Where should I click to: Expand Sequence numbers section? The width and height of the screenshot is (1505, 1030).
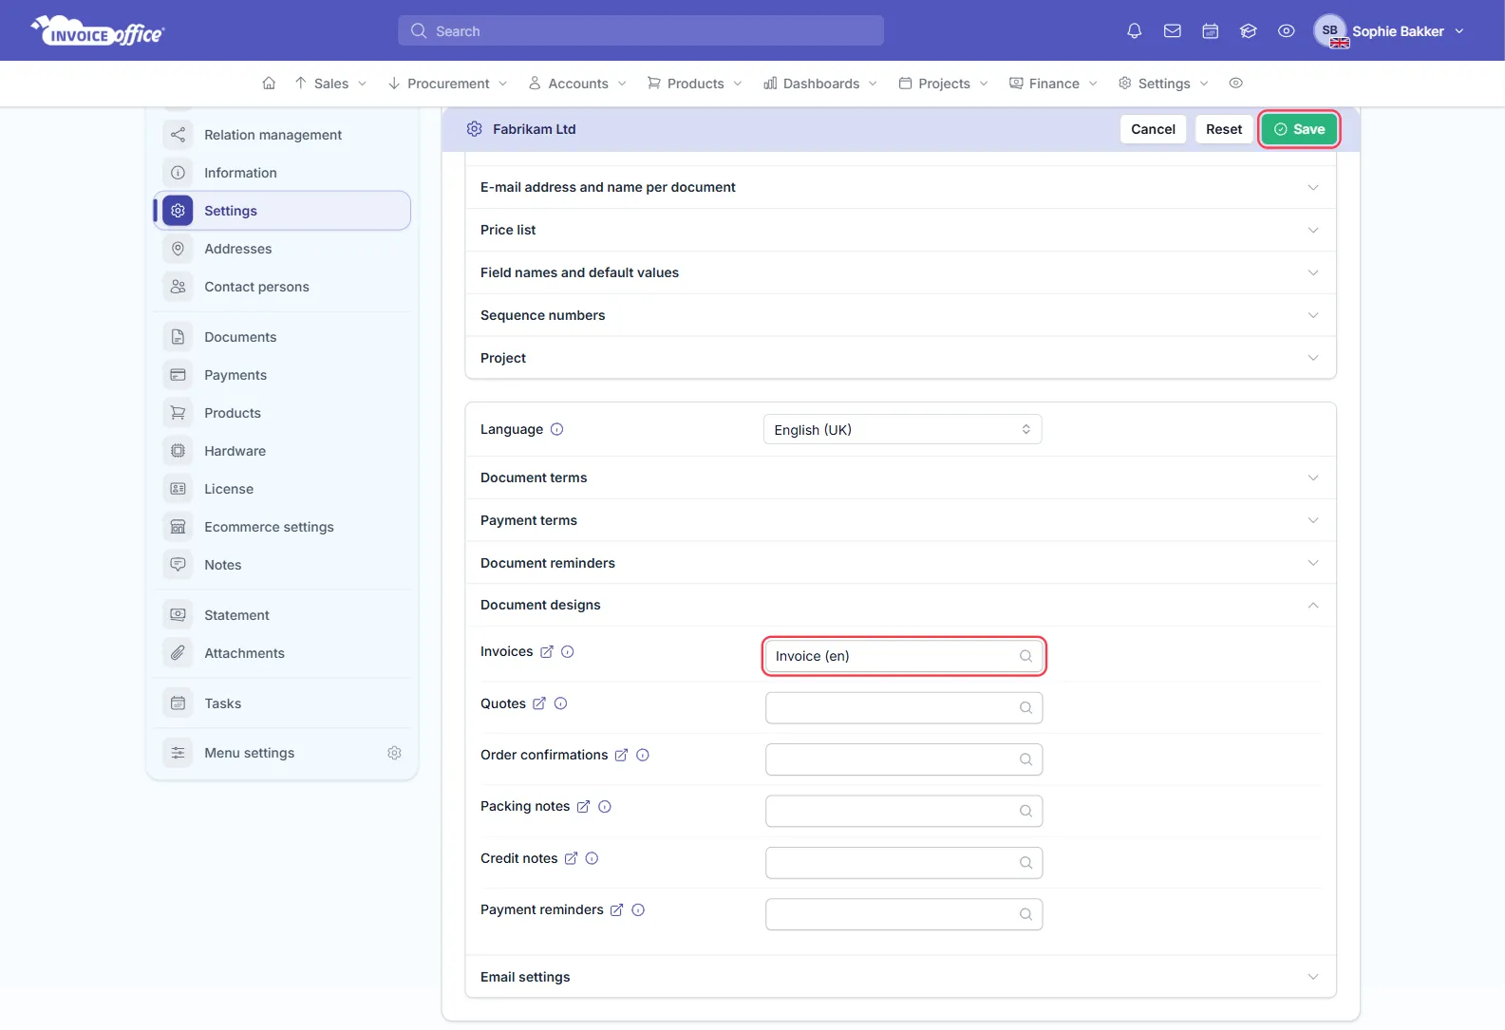pyautogui.click(x=900, y=315)
